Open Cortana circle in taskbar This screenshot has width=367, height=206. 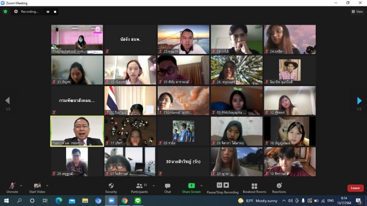pos(32,201)
